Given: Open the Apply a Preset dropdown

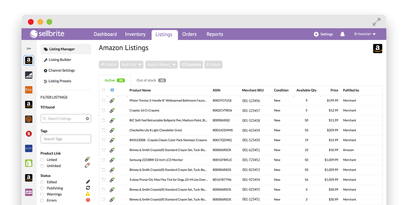Looking at the screenshot, I should tap(162, 65).
